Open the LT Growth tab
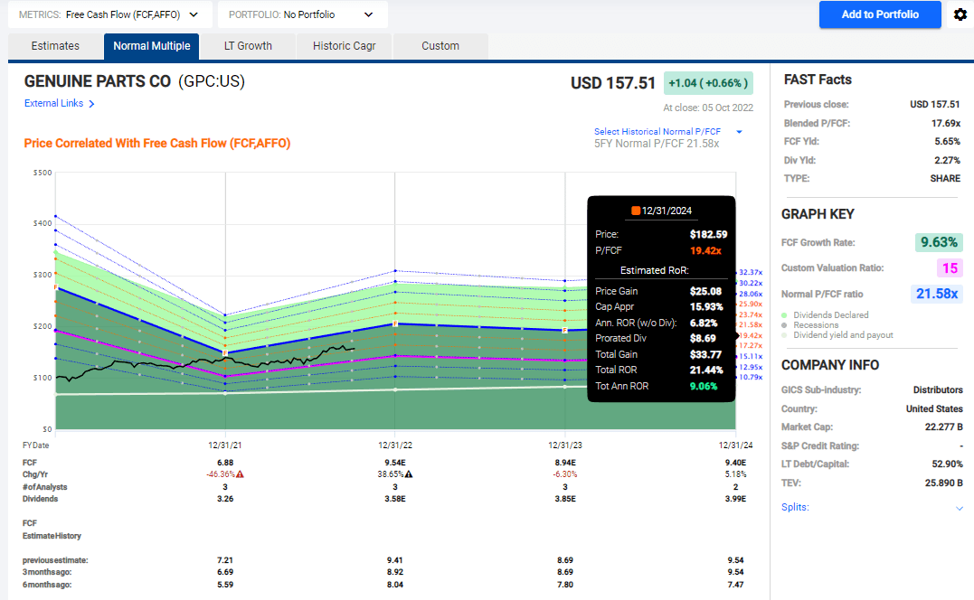974x600 pixels. 248,46
